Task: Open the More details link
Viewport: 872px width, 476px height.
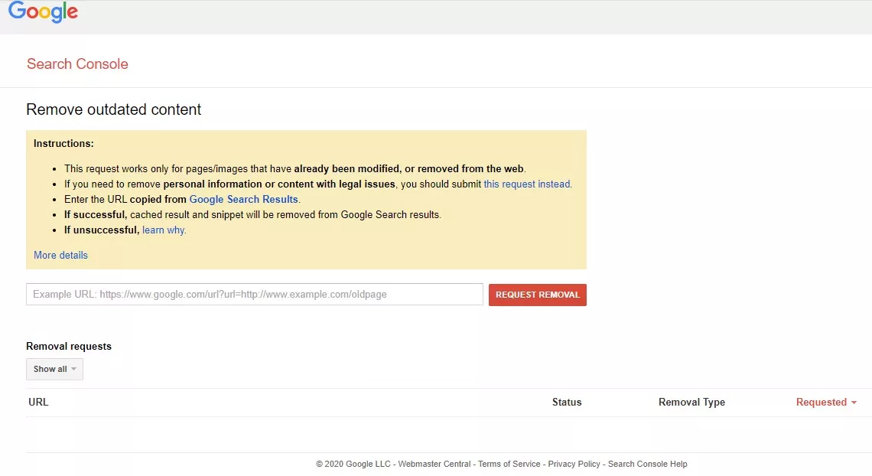Action: pyautogui.click(x=60, y=256)
